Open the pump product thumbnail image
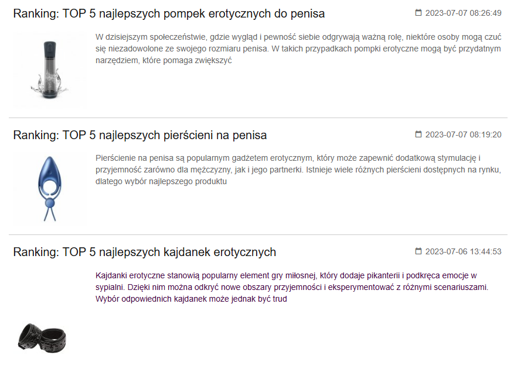521x373 pixels. coord(49,71)
